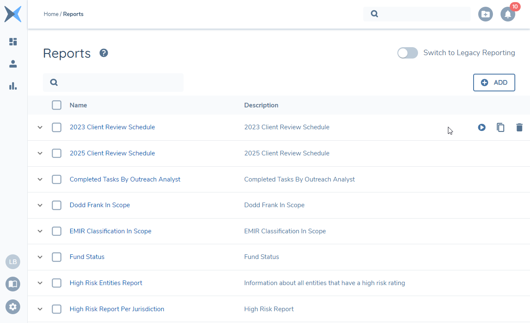This screenshot has height=323, width=530.
Task: Duplicate the 2023 Client Review Schedule report
Action: point(501,127)
